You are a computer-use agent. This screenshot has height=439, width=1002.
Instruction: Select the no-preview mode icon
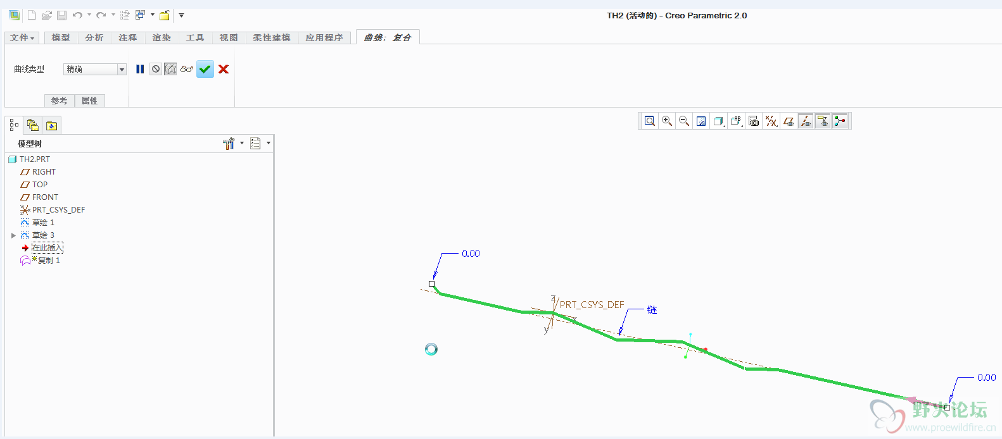click(x=156, y=69)
